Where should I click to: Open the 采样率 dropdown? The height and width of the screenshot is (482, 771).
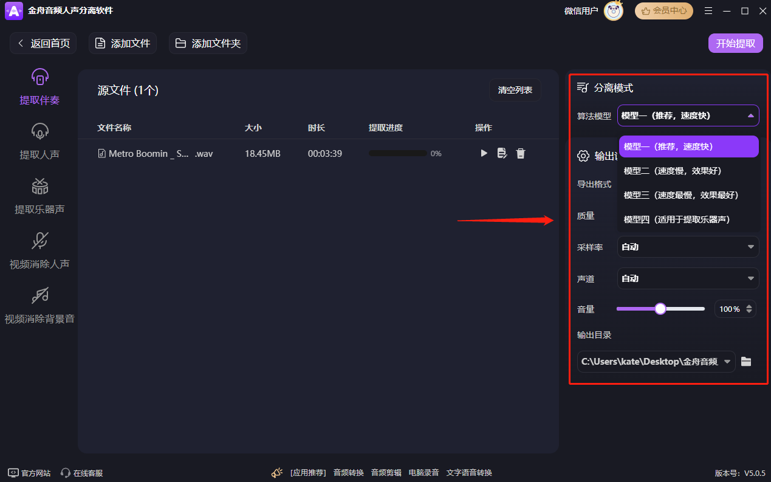click(x=688, y=247)
